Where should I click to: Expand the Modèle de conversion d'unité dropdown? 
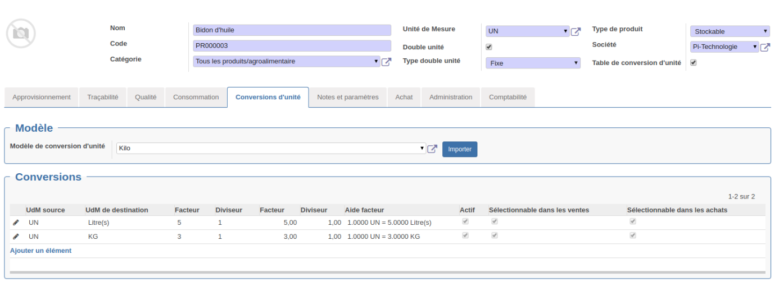pyautogui.click(x=270, y=149)
